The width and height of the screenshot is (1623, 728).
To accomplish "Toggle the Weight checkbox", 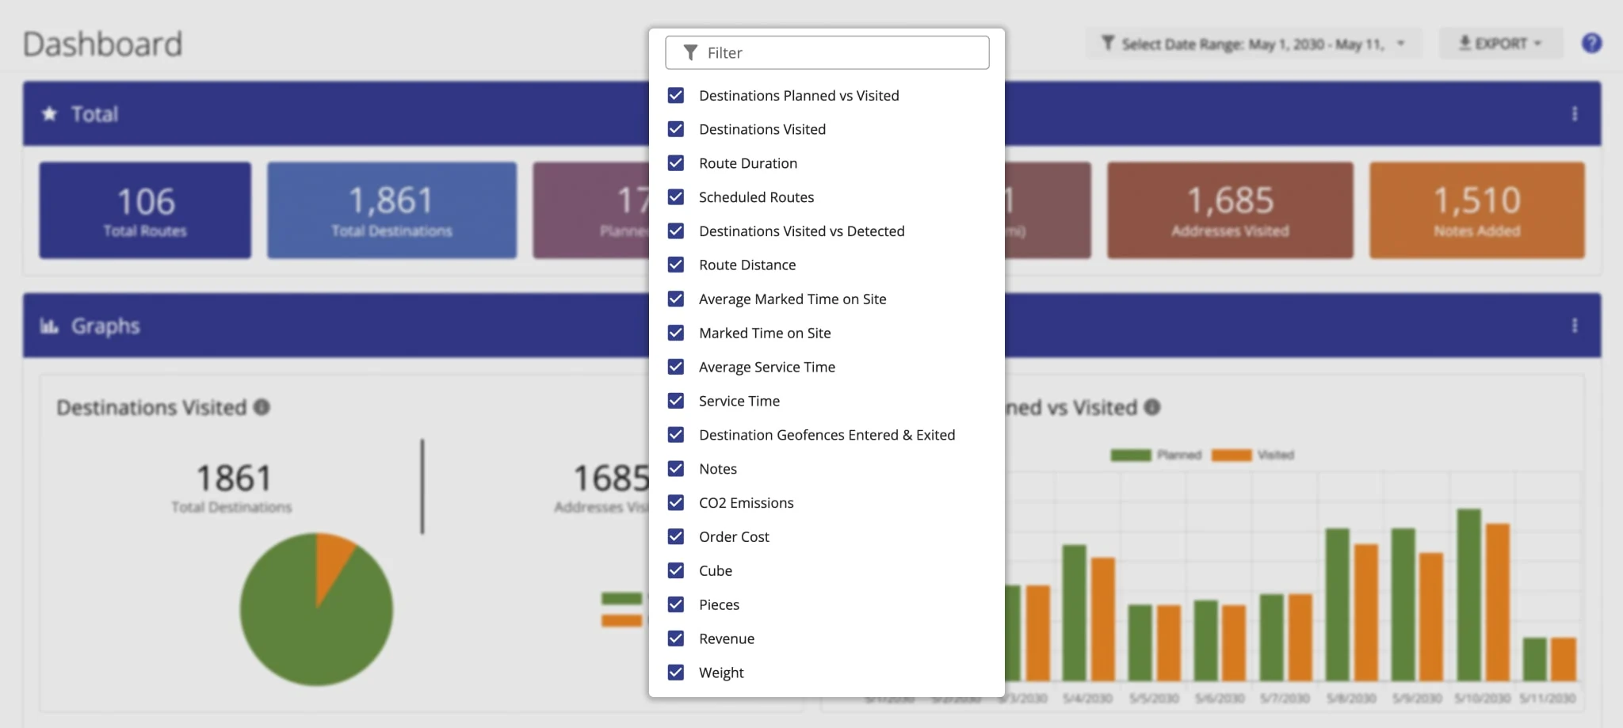I will click(676, 673).
